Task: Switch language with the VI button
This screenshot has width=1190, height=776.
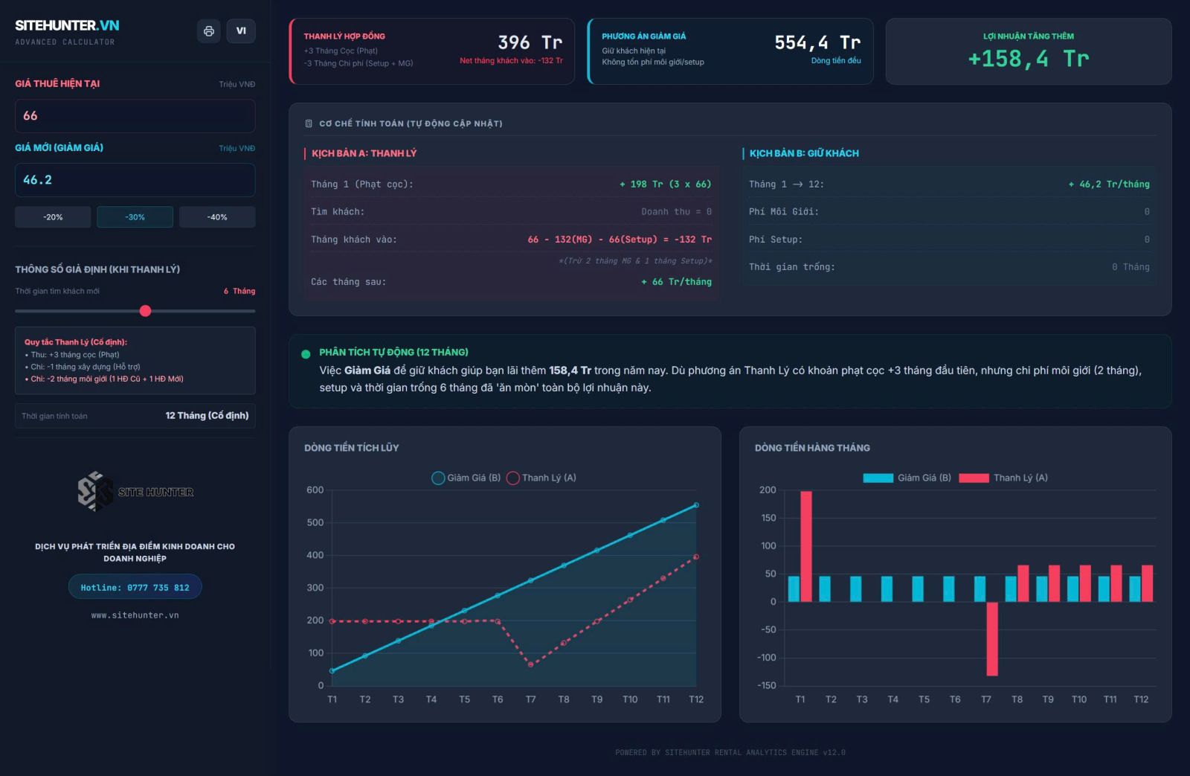Action: click(x=241, y=31)
